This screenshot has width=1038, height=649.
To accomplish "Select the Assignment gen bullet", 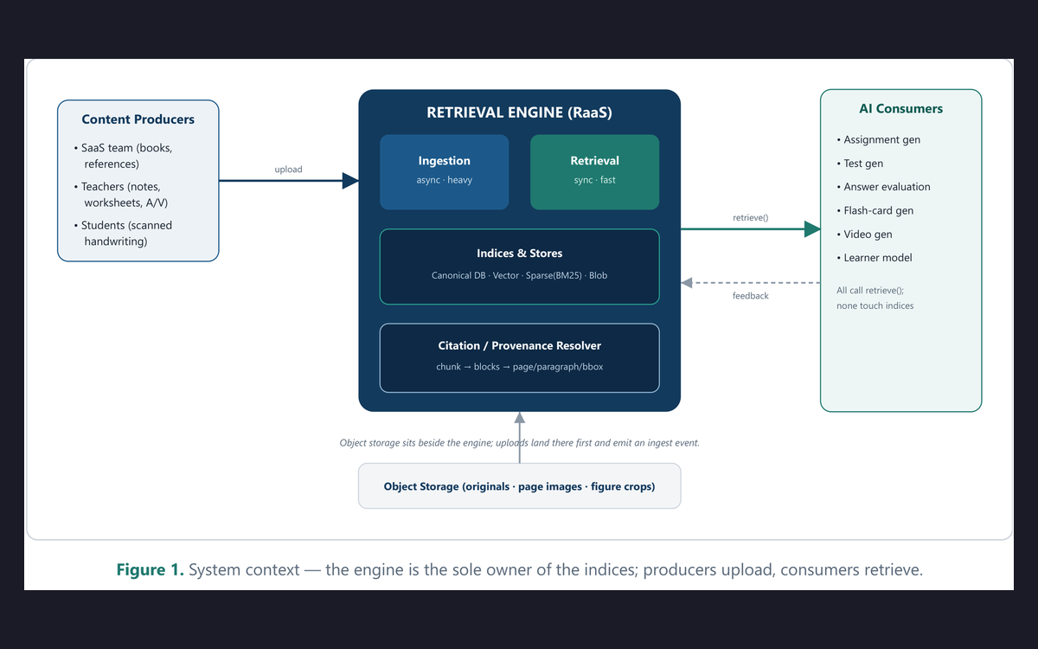I will 878,139.
